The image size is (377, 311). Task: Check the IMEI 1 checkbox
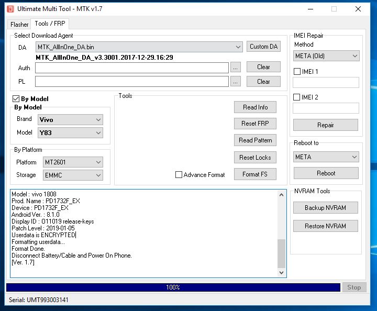(297, 71)
